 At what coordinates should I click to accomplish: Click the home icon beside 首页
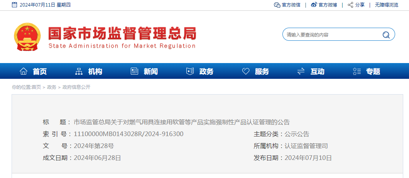pyautogui.click(x=24, y=71)
